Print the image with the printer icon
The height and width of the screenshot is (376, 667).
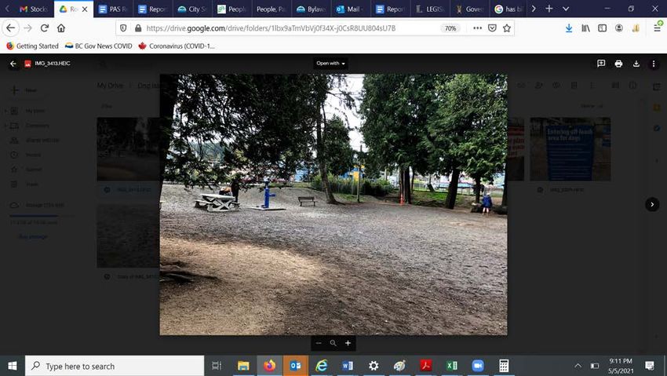(618, 64)
